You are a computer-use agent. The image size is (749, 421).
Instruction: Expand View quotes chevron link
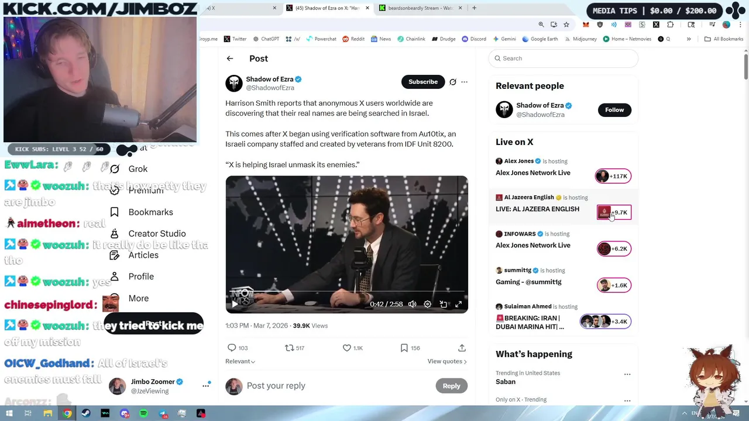447,361
